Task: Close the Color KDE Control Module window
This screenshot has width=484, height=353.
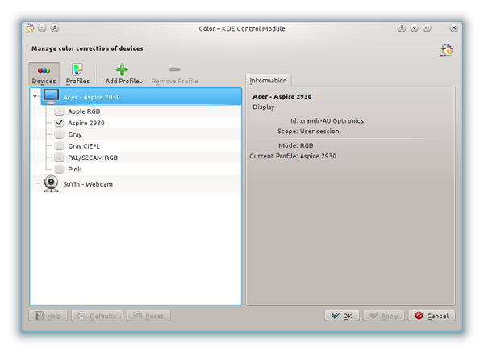Action: click(453, 28)
